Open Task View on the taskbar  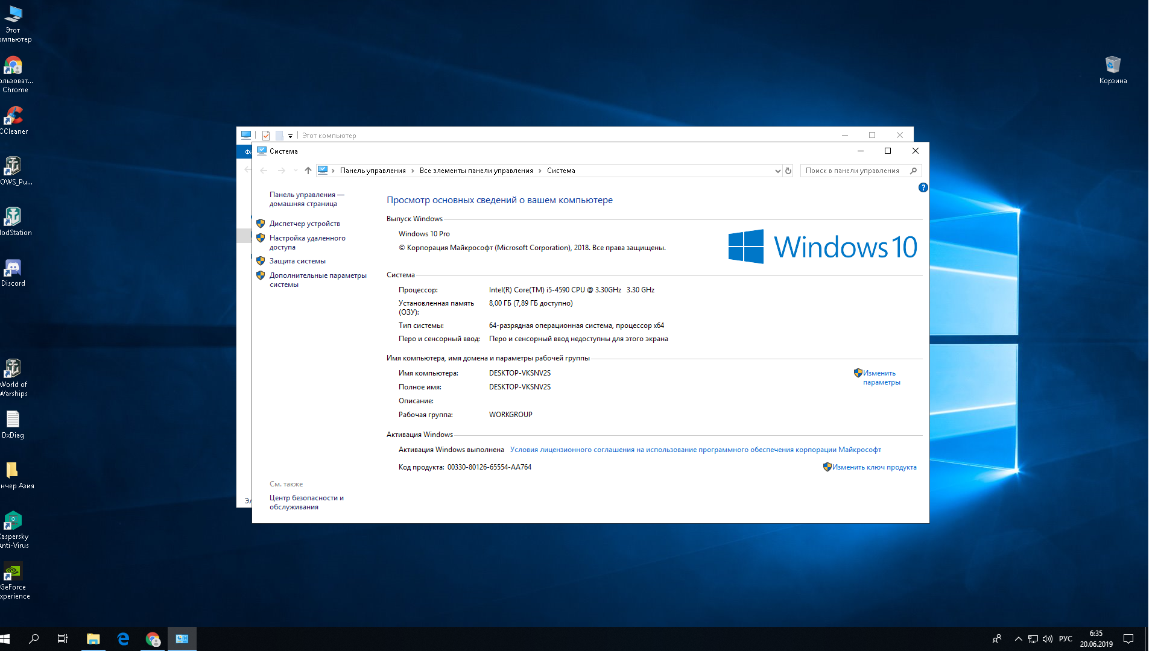[63, 639]
